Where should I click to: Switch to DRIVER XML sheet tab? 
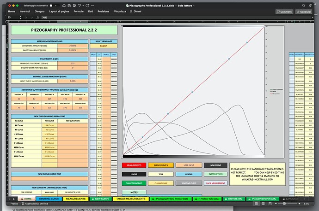(234, 199)
